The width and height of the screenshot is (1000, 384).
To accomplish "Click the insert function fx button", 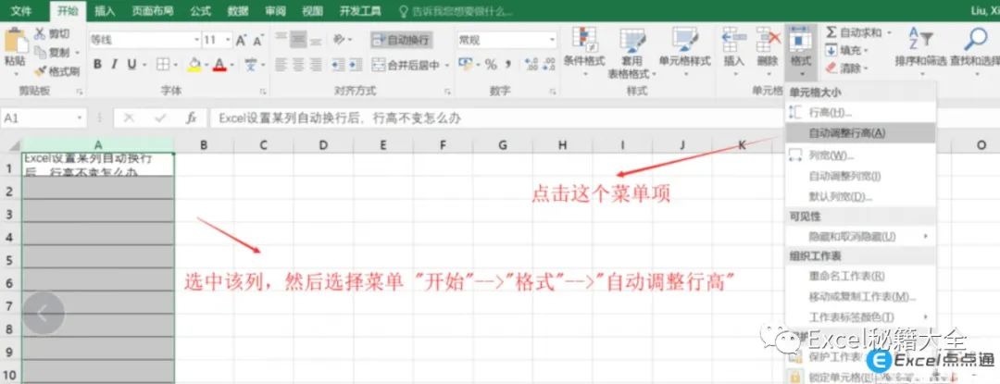I will pyautogui.click(x=192, y=118).
